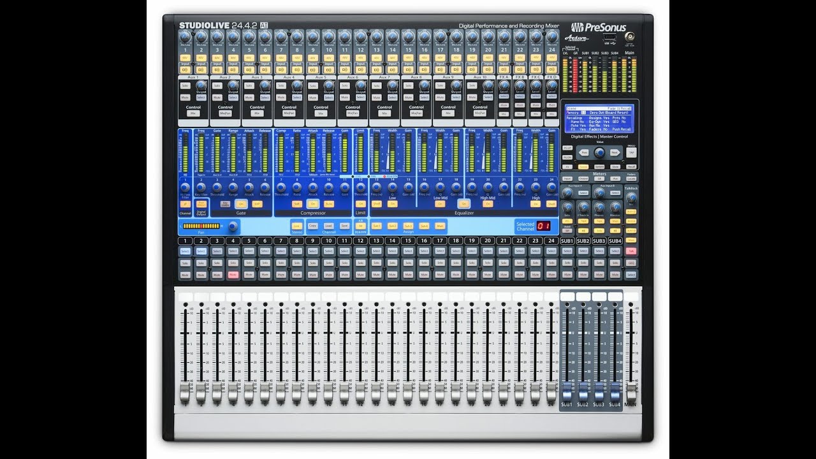The height and width of the screenshot is (459, 816).
Task: Mute the Aux 3 bus
Action: point(249,98)
